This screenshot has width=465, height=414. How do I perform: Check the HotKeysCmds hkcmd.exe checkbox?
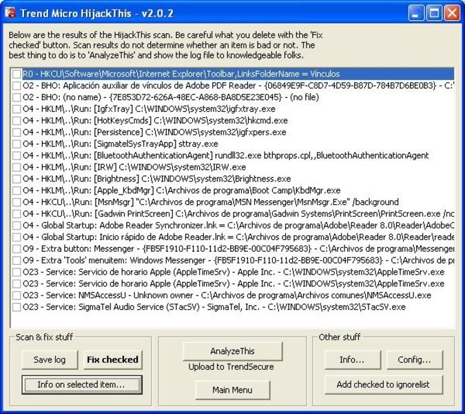pyautogui.click(x=17, y=121)
